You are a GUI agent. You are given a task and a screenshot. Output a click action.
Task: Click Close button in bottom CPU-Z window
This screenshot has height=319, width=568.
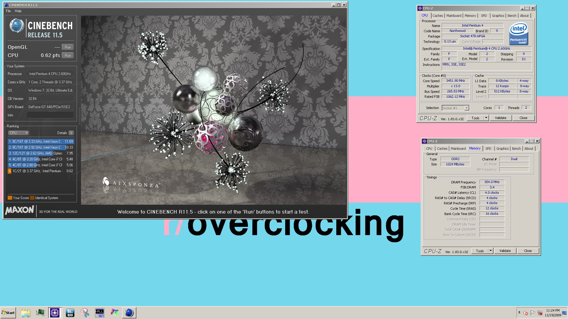528,251
